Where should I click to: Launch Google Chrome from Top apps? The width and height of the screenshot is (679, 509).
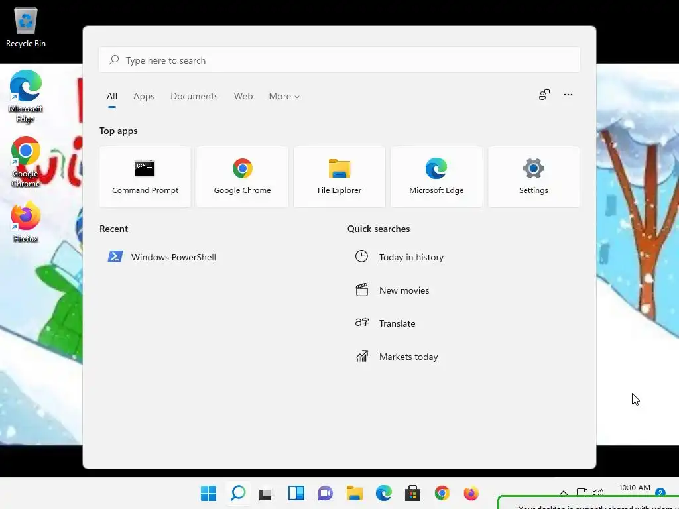242,177
